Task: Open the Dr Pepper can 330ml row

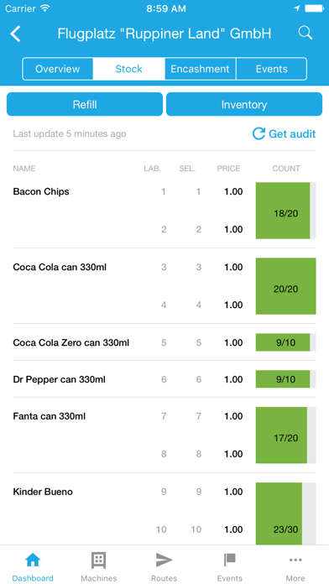Action: coord(164,379)
